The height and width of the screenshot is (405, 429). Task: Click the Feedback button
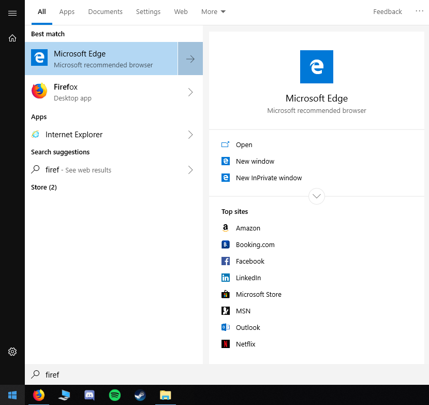(387, 12)
